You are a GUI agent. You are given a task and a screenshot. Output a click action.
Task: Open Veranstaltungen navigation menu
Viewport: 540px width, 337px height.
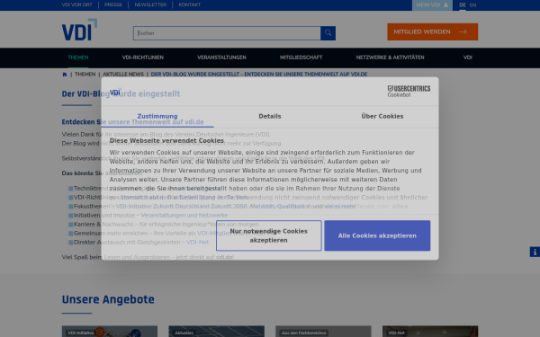coord(221,58)
